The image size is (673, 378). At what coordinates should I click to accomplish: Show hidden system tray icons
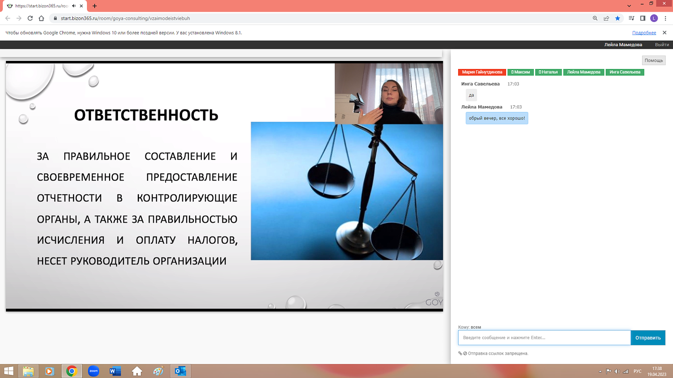pos(600,371)
